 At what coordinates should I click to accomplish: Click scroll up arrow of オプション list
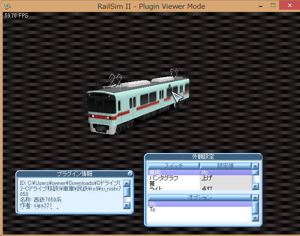pos(255,198)
